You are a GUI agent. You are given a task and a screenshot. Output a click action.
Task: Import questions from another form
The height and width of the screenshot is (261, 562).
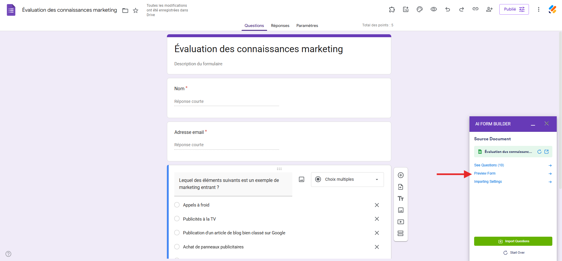[x=401, y=187]
